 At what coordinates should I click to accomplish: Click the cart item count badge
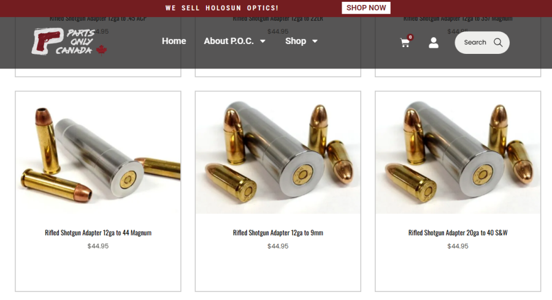click(x=410, y=37)
